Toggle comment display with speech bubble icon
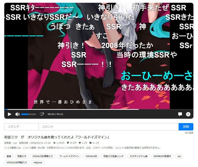 pos(180,114)
